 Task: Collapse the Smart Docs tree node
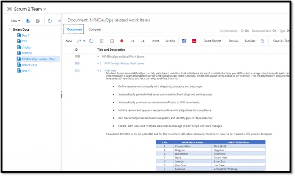(10, 29)
